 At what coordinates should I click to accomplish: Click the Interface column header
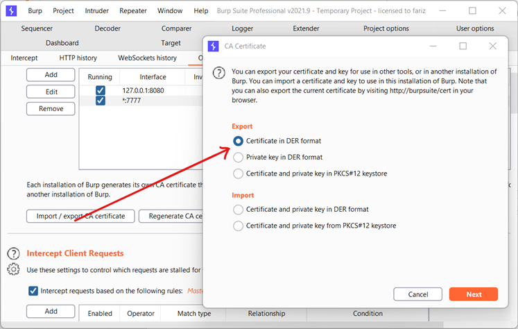click(x=153, y=77)
